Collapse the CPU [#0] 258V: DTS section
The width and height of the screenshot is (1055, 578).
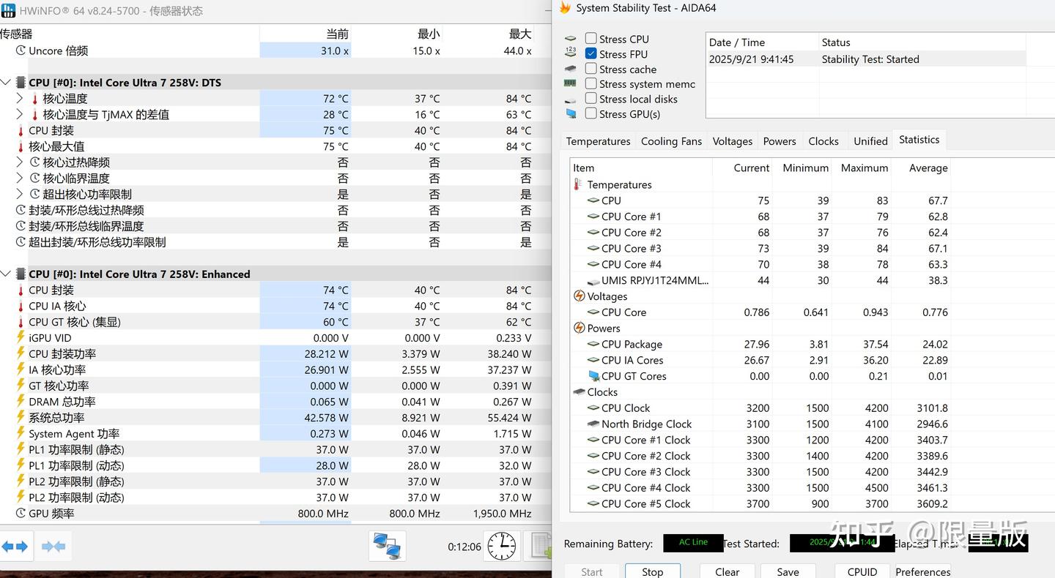pyautogui.click(x=7, y=83)
